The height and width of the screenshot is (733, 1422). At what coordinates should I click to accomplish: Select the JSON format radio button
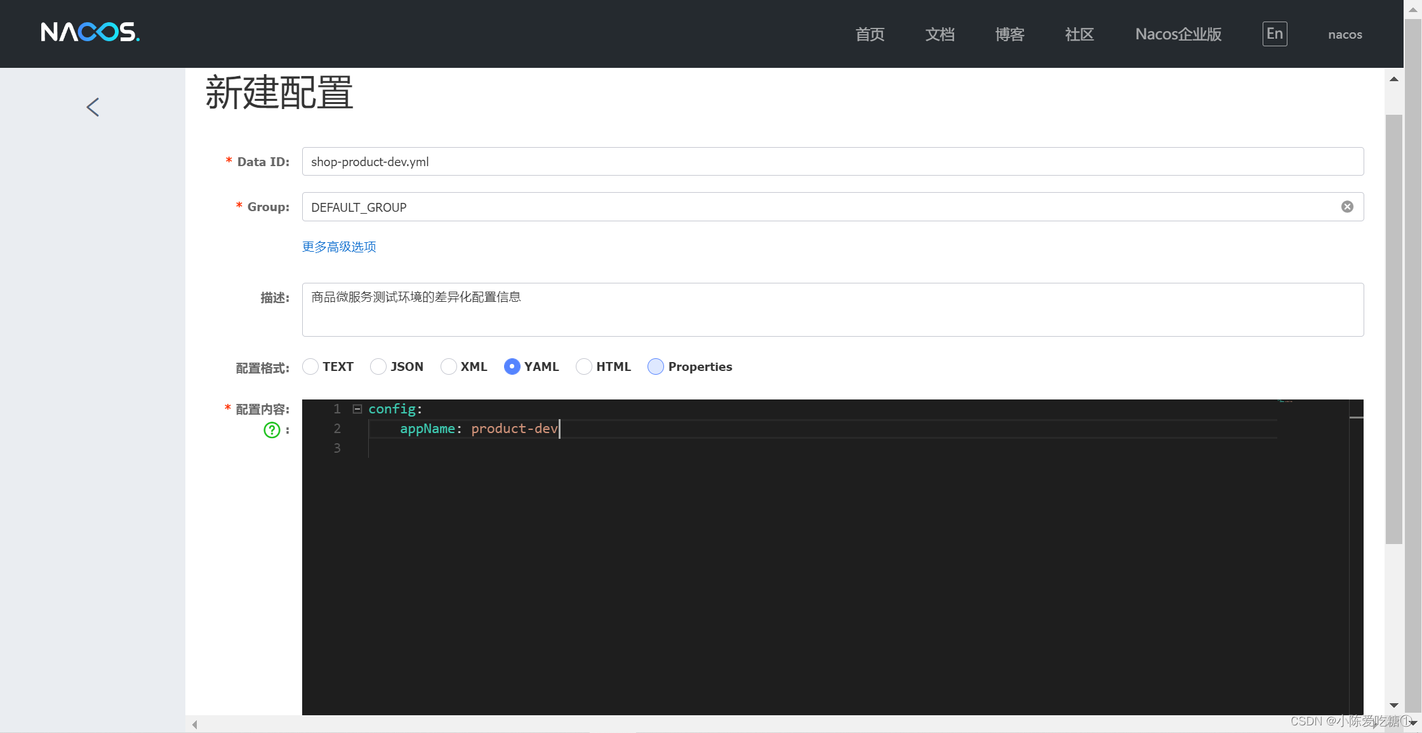click(x=378, y=366)
